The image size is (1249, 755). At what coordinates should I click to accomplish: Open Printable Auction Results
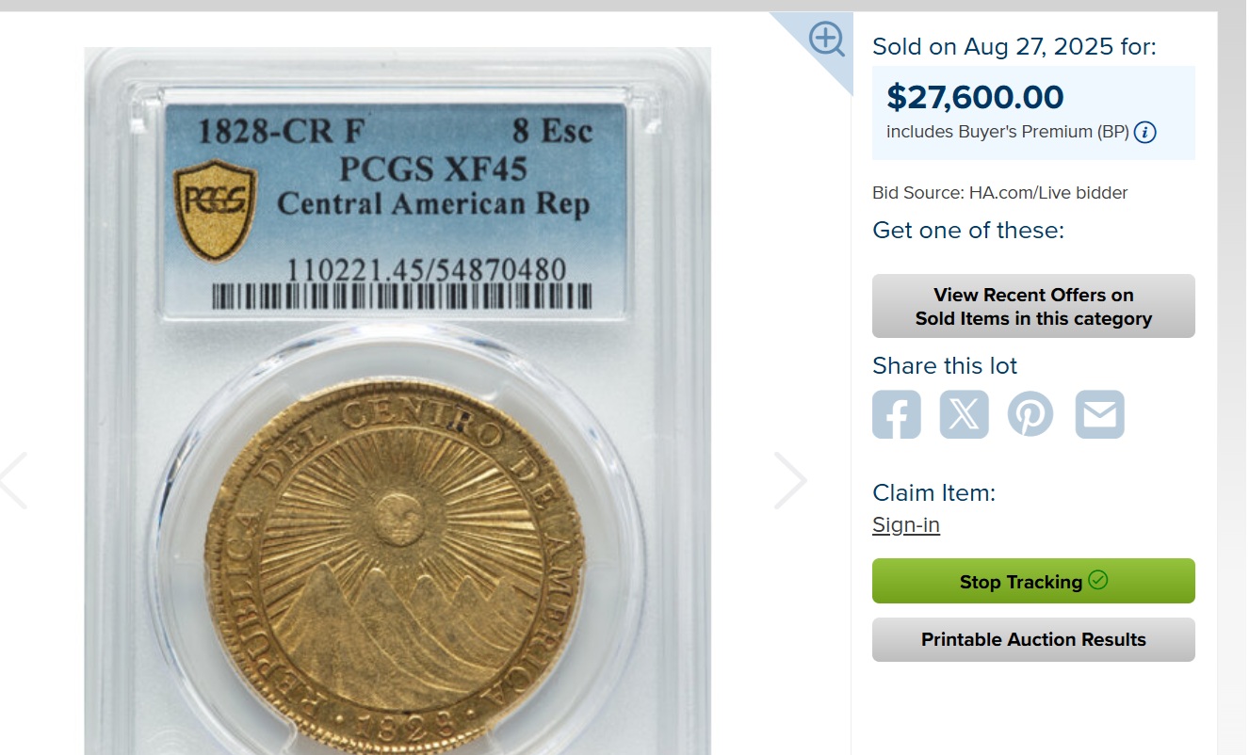pyautogui.click(x=1033, y=639)
